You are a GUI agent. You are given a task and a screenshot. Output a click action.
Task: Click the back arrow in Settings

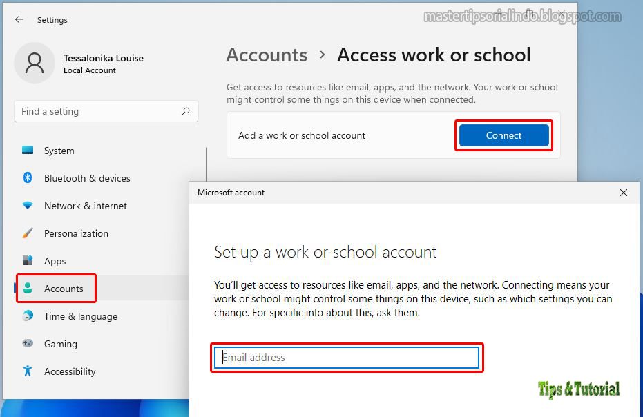[19, 19]
